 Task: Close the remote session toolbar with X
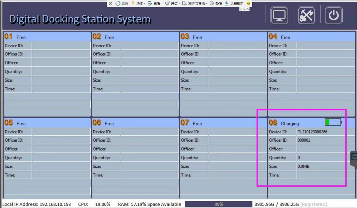[111, 3]
